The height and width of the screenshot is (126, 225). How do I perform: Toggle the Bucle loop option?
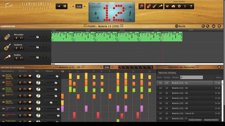pos(180,26)
